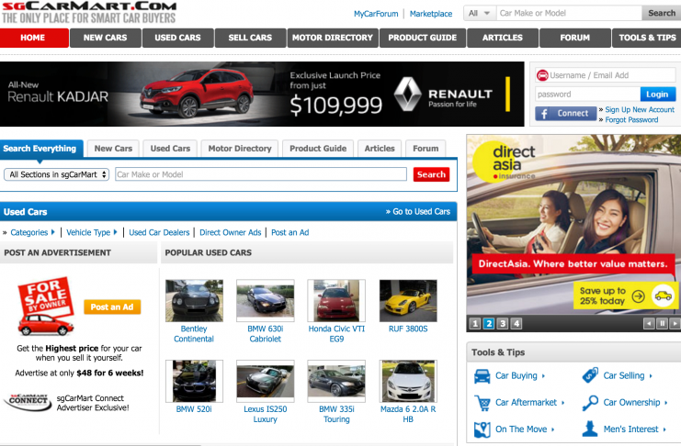Click the blue Login button
Viewport: 681px width, 446px height.
click(657, 95)
